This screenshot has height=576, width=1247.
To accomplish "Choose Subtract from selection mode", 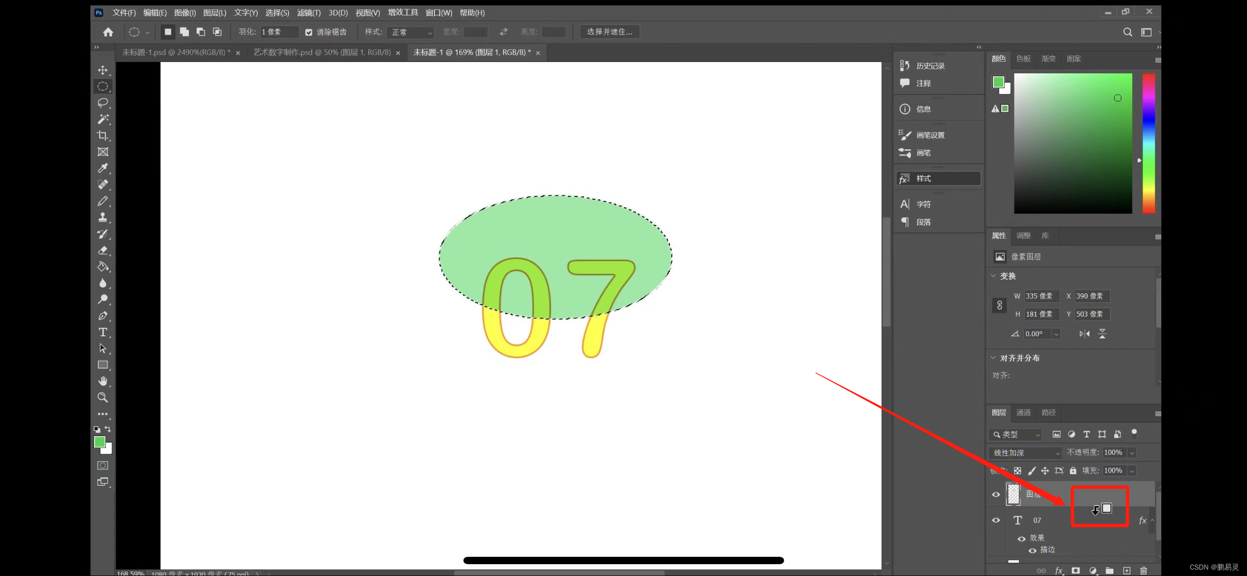I will click(200, 32).
